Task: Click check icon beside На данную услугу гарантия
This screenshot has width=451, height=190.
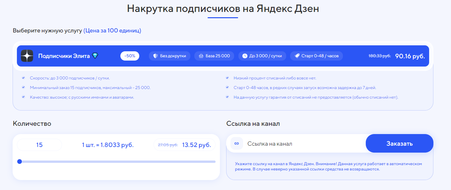Action: click(227, 97)
